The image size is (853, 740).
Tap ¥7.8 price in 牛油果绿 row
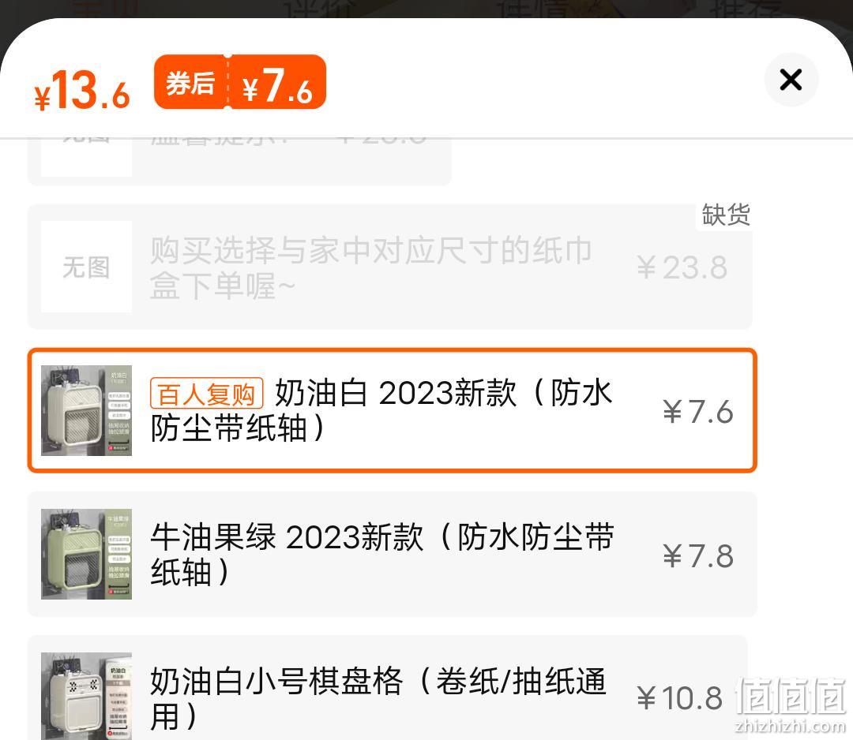point(698,555)
